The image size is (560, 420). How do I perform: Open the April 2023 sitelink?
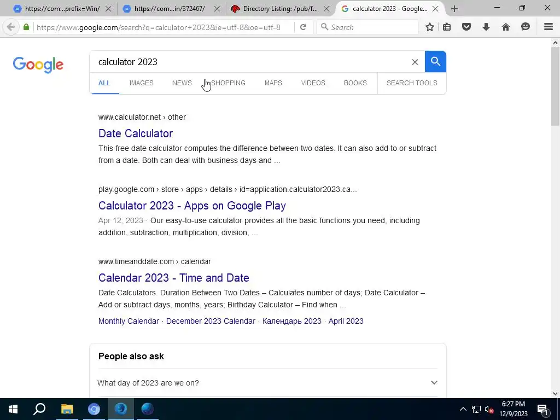(x=346, y=321)
